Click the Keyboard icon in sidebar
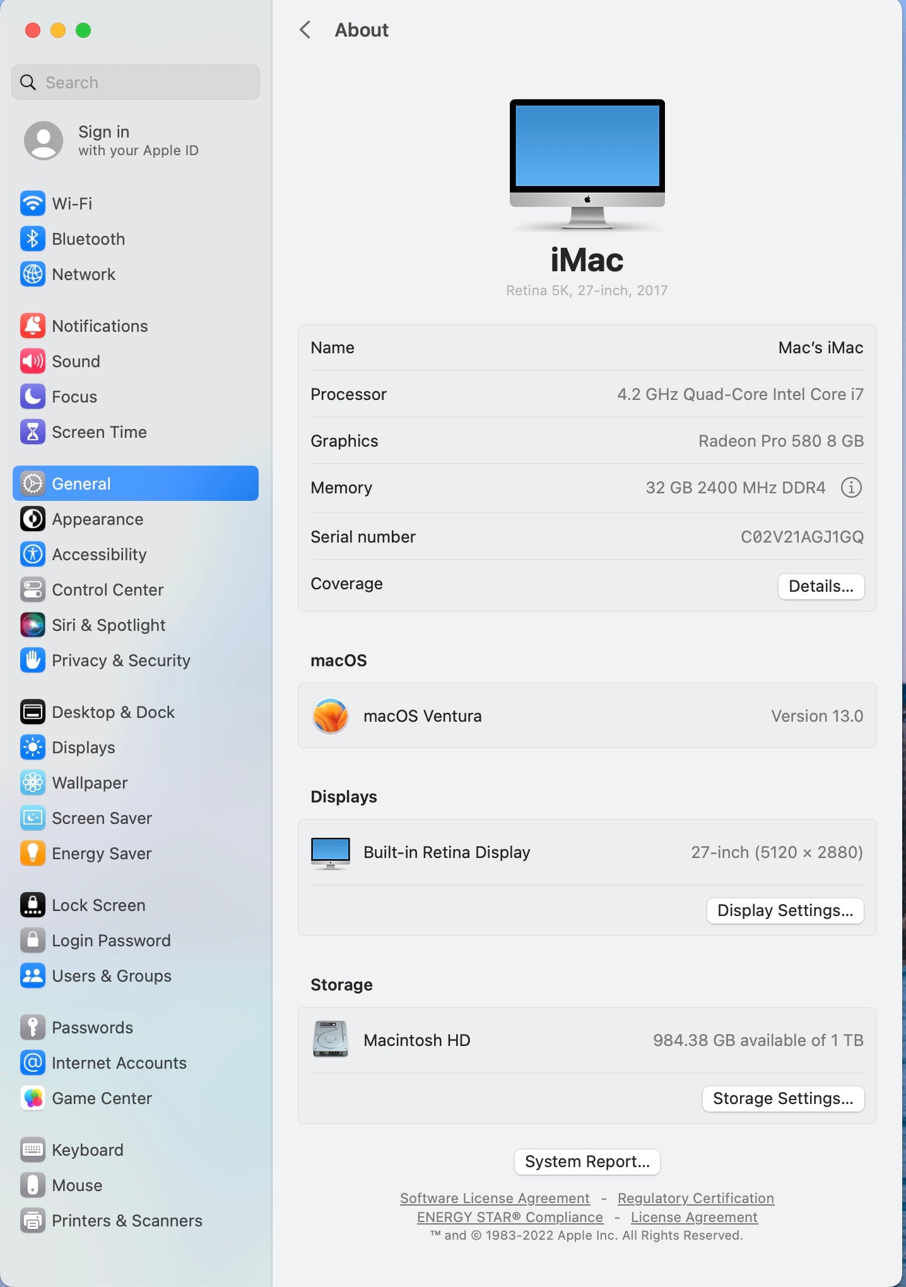Image resolution: width=906 pixels, height=1287 pixels. [32, 1149]
